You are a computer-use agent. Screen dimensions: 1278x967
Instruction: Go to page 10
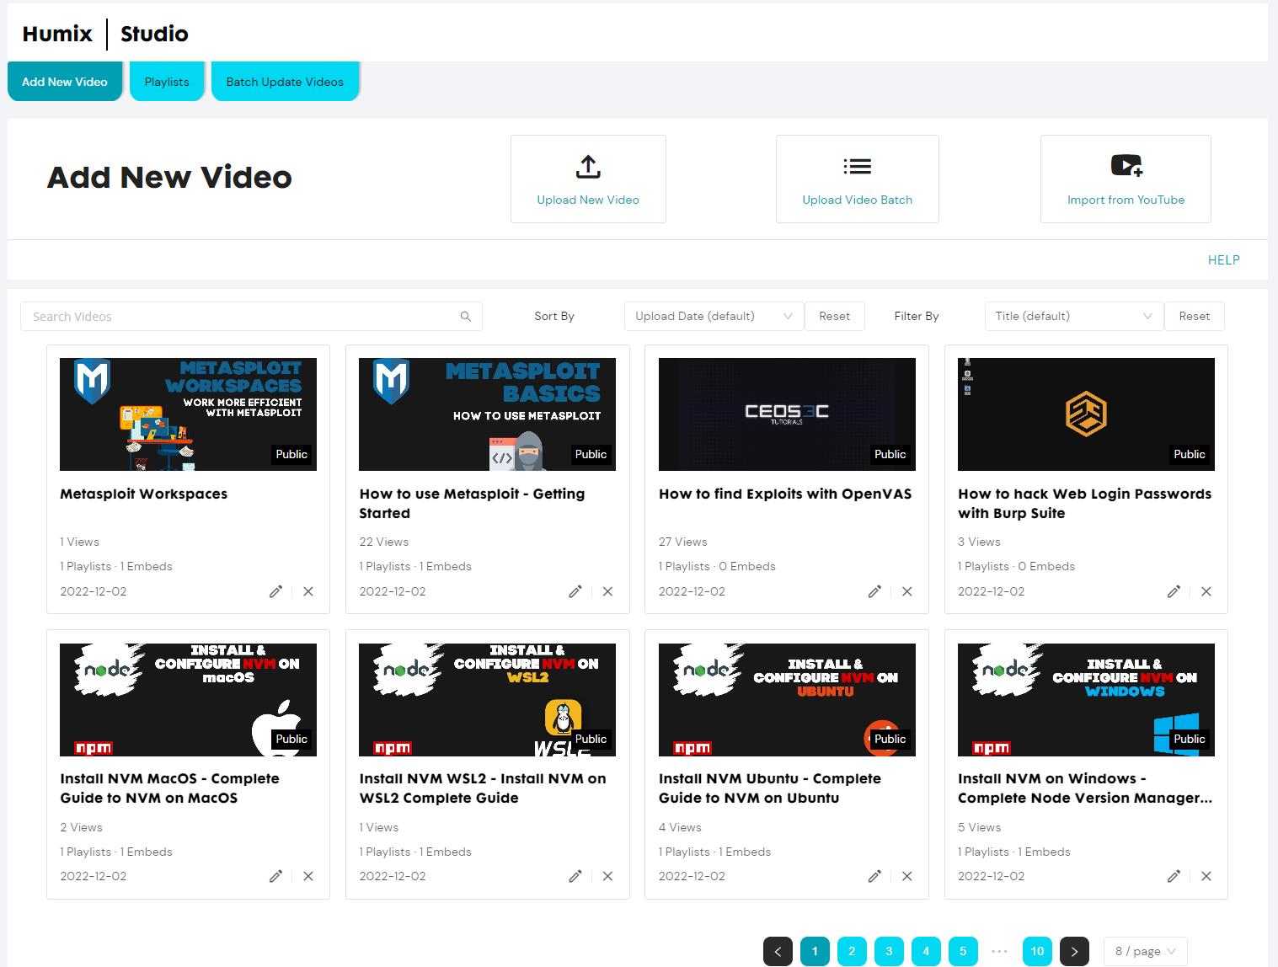[1037, 952]
